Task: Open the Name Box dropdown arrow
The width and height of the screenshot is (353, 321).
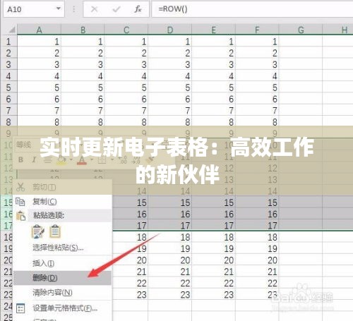Action: coord(59,8)
